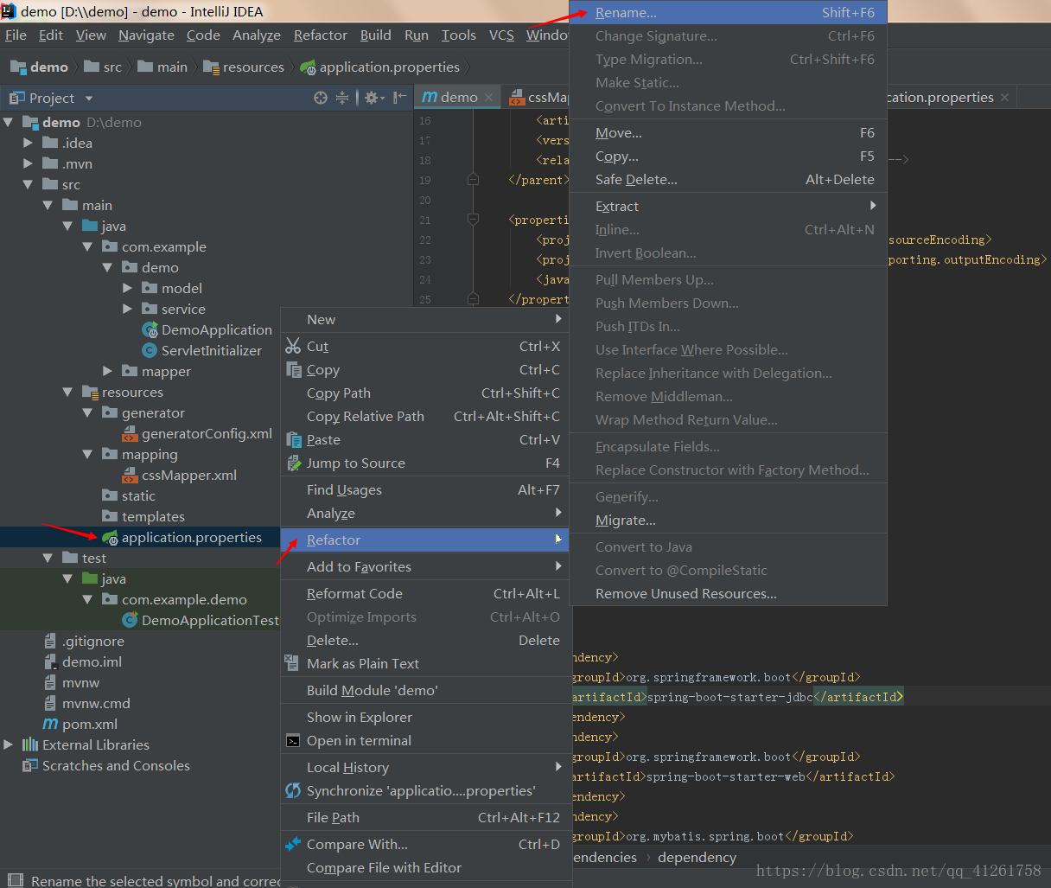This screenshot has height=888, width=1051.
Task: Click application.properties breadcrumb in navigation bar
Action: pyautogui.click(x=380, y=67)
